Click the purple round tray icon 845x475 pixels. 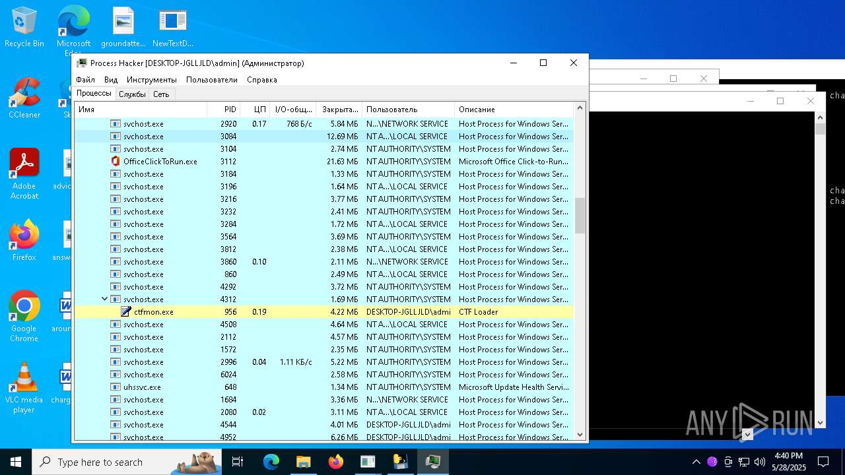pyautogui.click(x=712, y=462)
